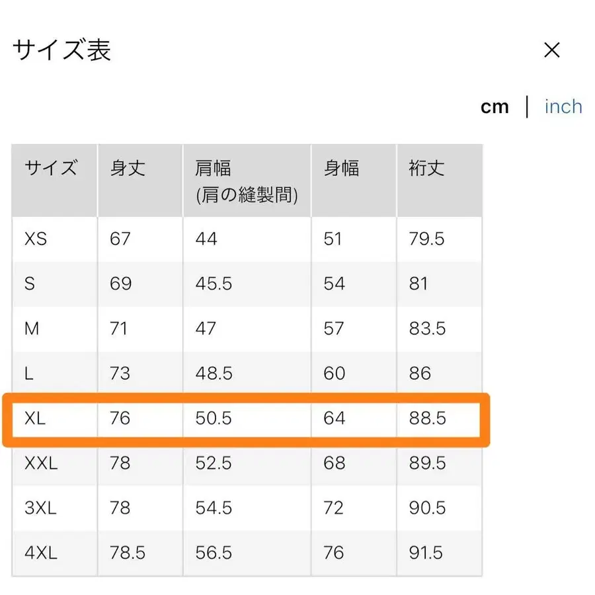Select the 裄丈 column header
The image size is (595, 595).
(425, 169)
